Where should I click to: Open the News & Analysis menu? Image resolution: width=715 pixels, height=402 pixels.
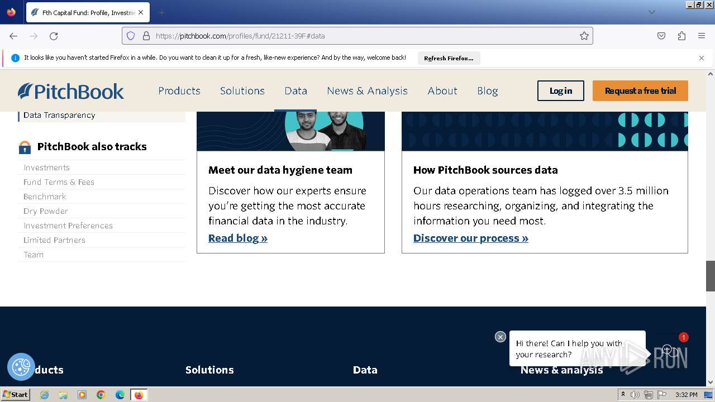click(367, 90)
